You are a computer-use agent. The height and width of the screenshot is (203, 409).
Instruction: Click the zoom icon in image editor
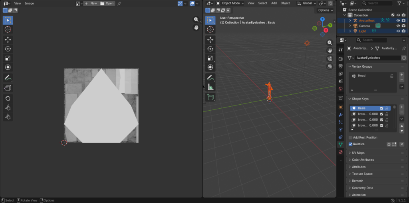pos(196,20)
